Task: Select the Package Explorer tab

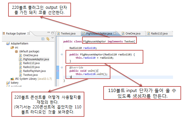Action: point(16,34)
